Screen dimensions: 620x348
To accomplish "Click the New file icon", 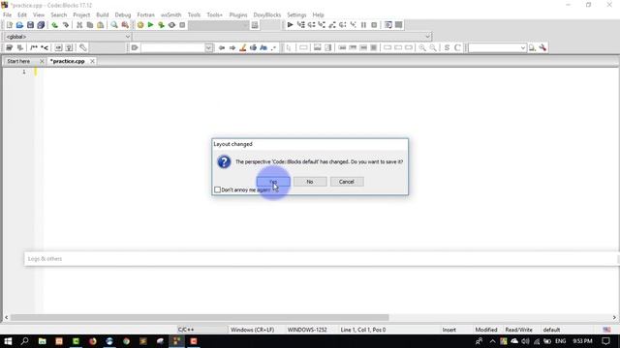I will coord(10,25).
